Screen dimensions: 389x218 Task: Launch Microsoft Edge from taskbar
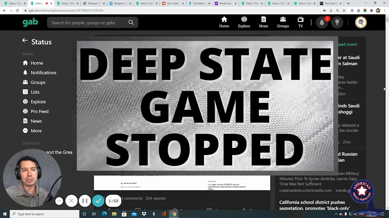pos(104,214)
